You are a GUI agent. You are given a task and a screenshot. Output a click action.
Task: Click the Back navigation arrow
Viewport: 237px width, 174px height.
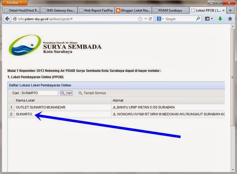coord(7,19)
